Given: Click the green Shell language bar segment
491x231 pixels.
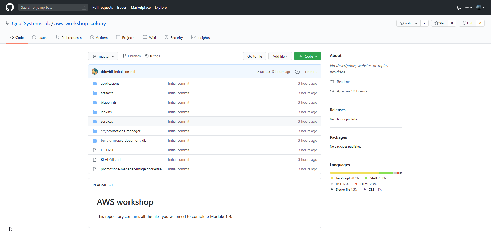Looking at the screenshot, I should (x=386, y=173).
